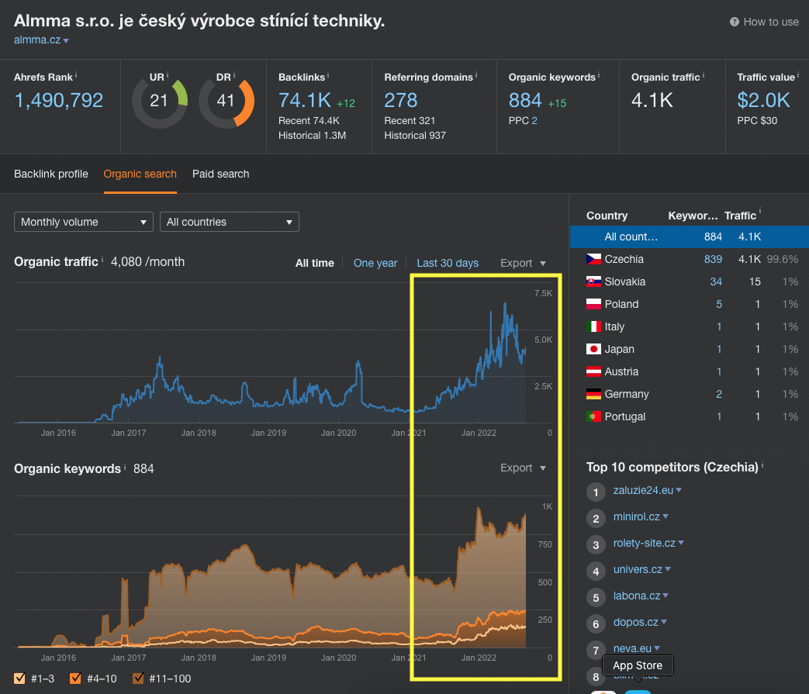Click the 1,490,792 Ahrefs Rank value

coord(59,100)
